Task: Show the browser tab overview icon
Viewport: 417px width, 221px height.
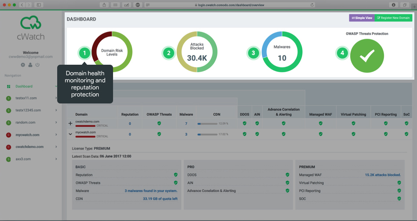Action: 405,5
